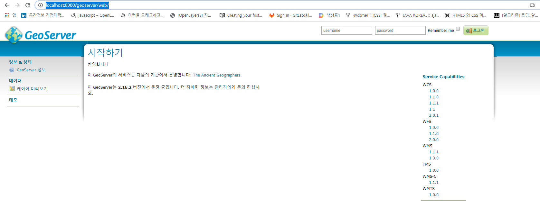540x217 pixels.
Task: Open the 마커를 드래그하고 bookmark
Action: (142, 15)
